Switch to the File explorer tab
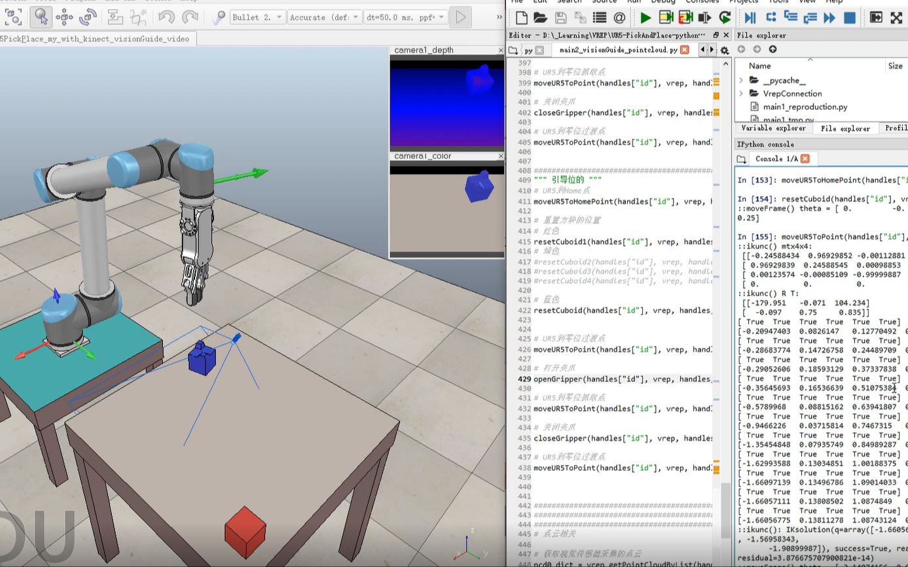This screenshot has height=567, width=908. 845,129
